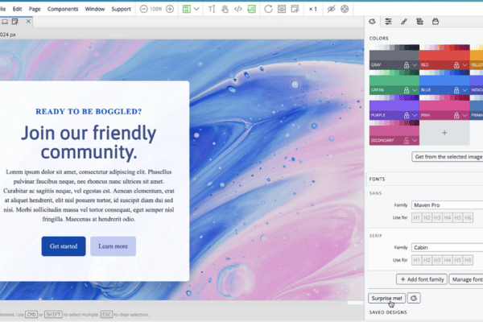Viewport: 483px width, 322px height.
Task: Toggle the green page layout grid icon
Action: pyautogui.click(x=187, y=9)
